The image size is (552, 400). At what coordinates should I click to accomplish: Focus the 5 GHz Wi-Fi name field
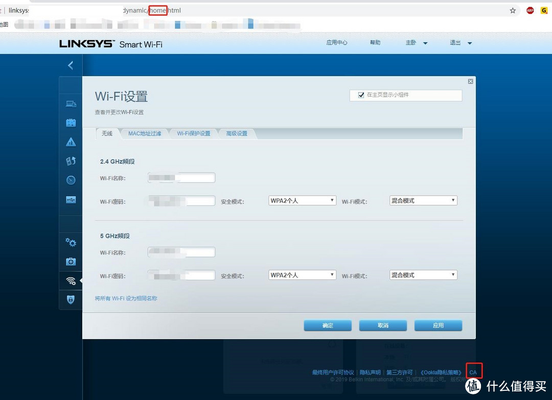181,252
